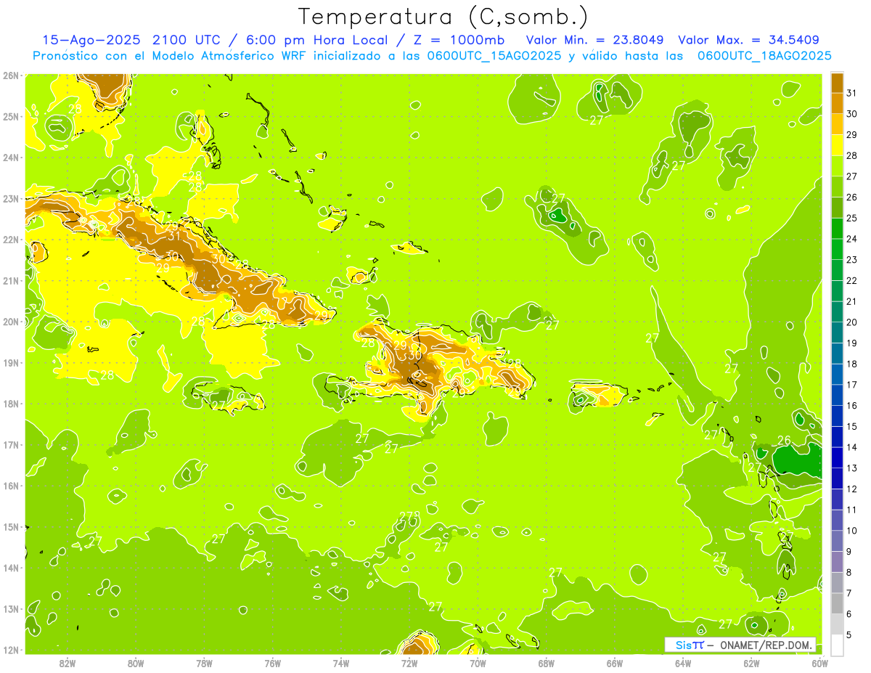Click the date text '15-Ago-2025'
871x673 pixels.
pos(91,40)
